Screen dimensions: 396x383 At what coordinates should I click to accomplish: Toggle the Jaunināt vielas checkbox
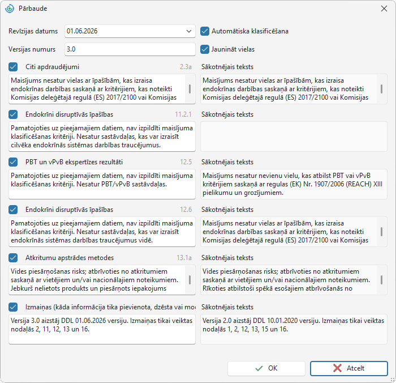[x=205, y=49]
